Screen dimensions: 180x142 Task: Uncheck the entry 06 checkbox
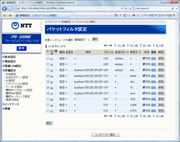click(48, 88)
